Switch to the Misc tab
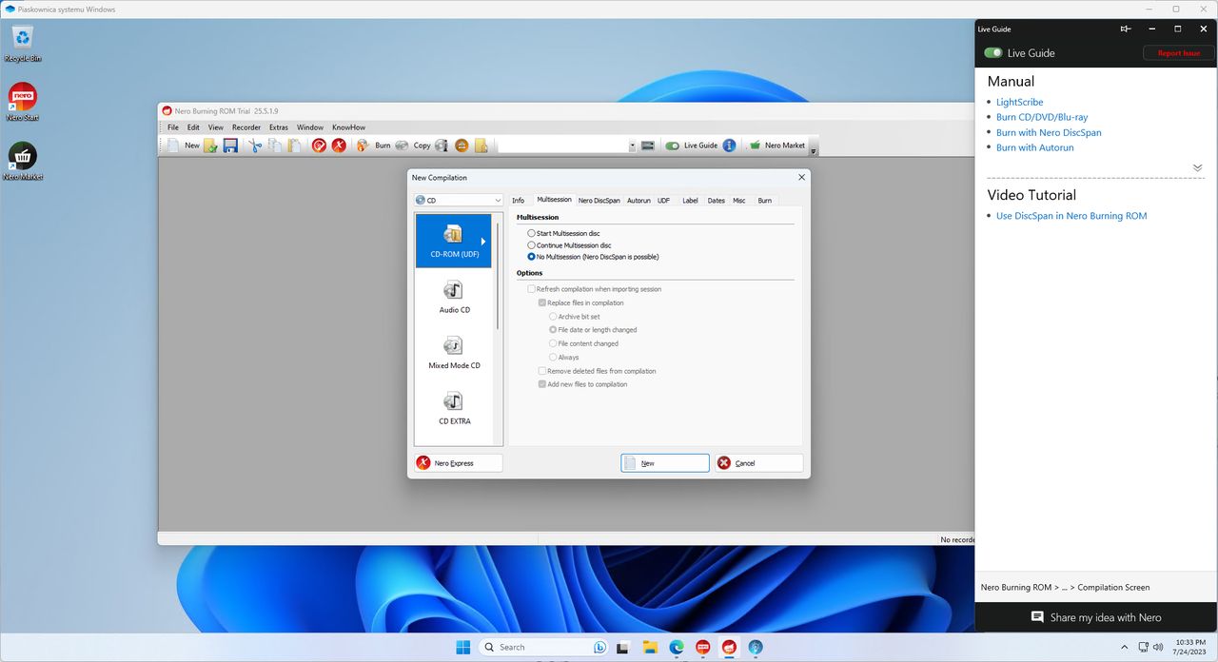 point(738,200)
